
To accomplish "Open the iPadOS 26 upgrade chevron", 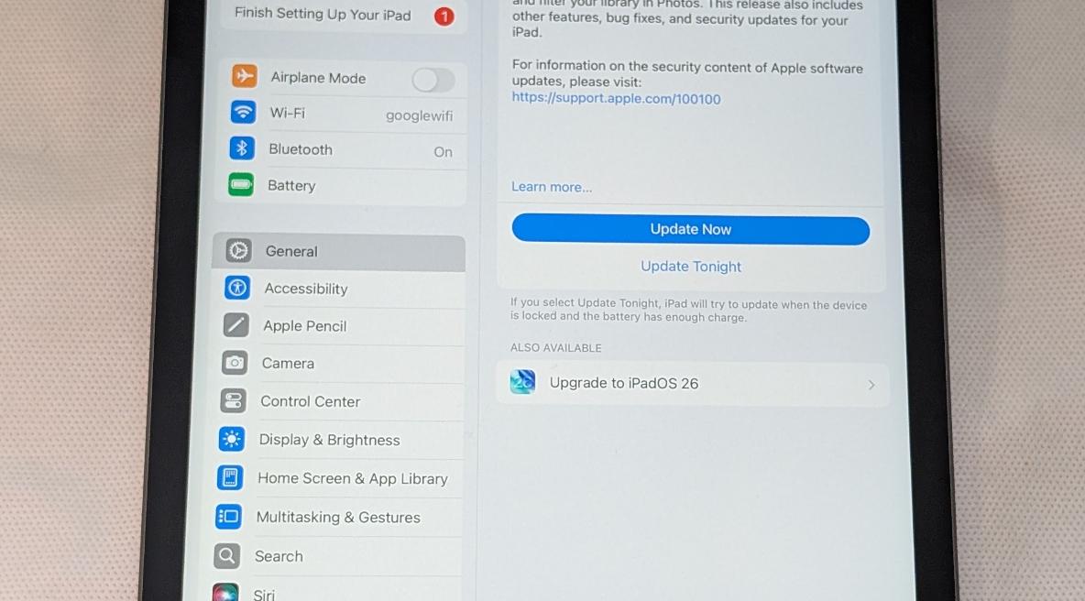I will (x=871, y=385).
